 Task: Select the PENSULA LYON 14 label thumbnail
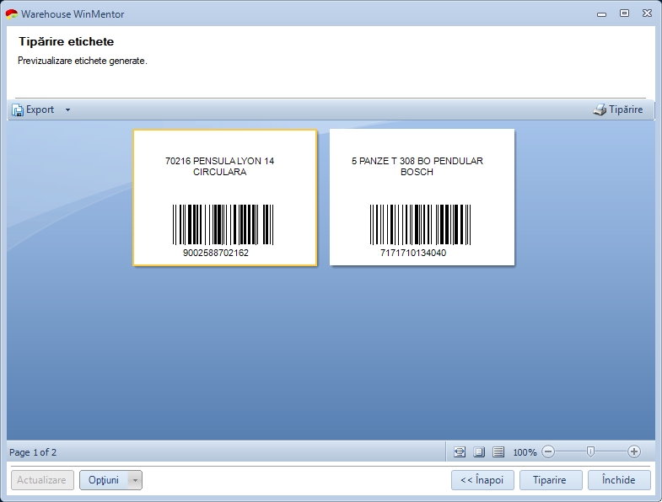225,198
